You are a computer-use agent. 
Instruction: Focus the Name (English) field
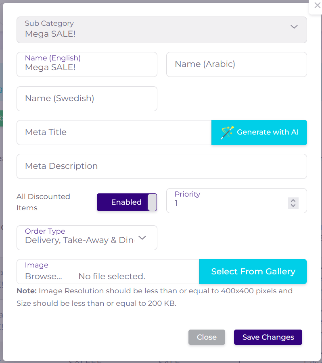point(87,67)
